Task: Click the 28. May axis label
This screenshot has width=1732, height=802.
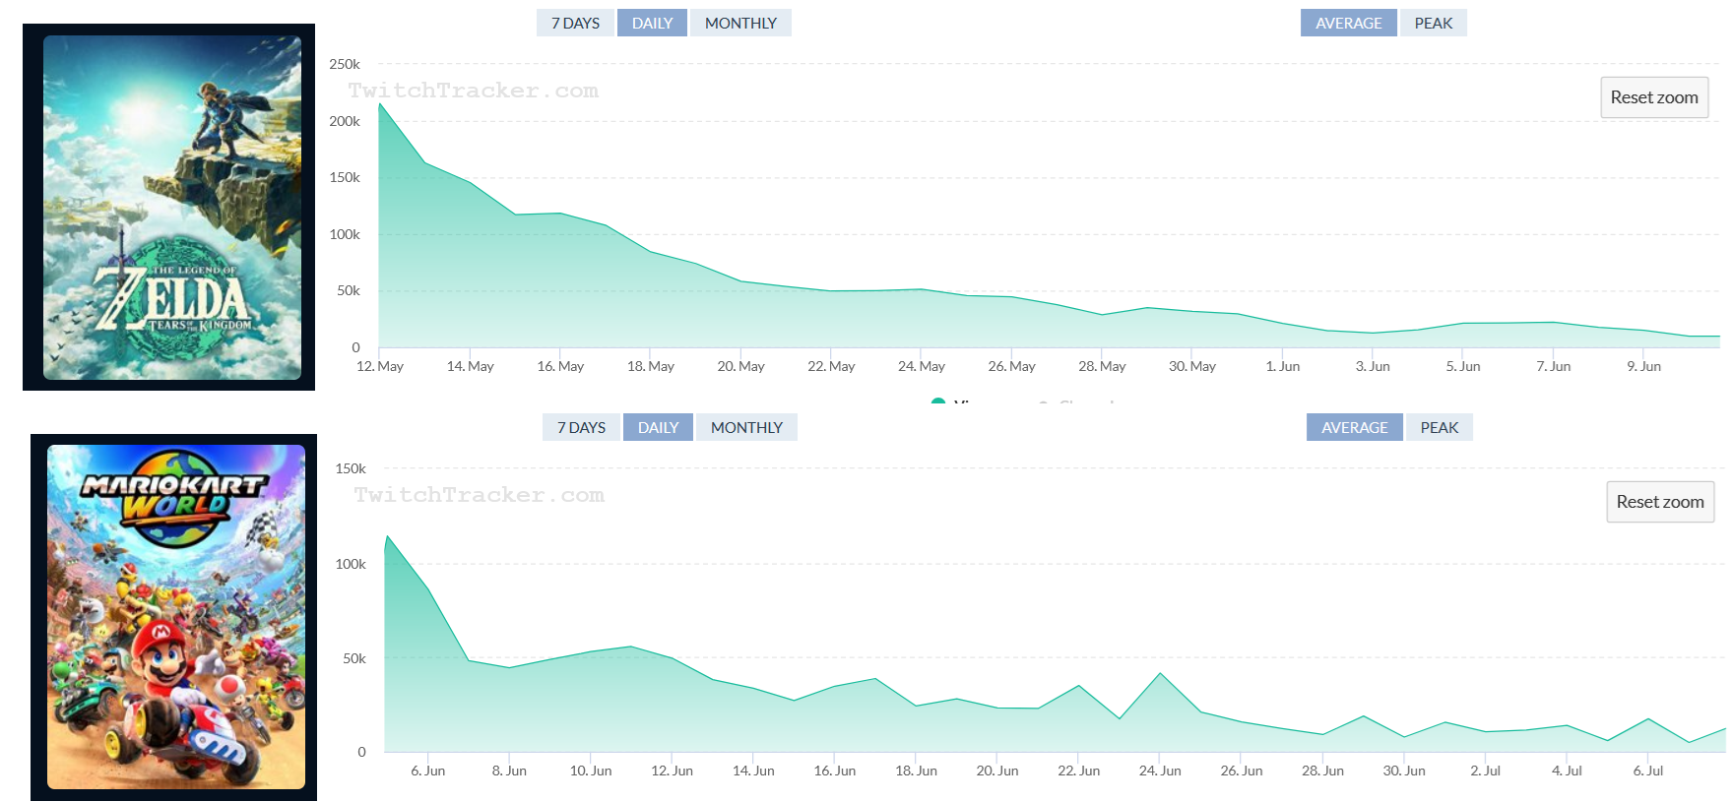Action: click(1102, 366)
